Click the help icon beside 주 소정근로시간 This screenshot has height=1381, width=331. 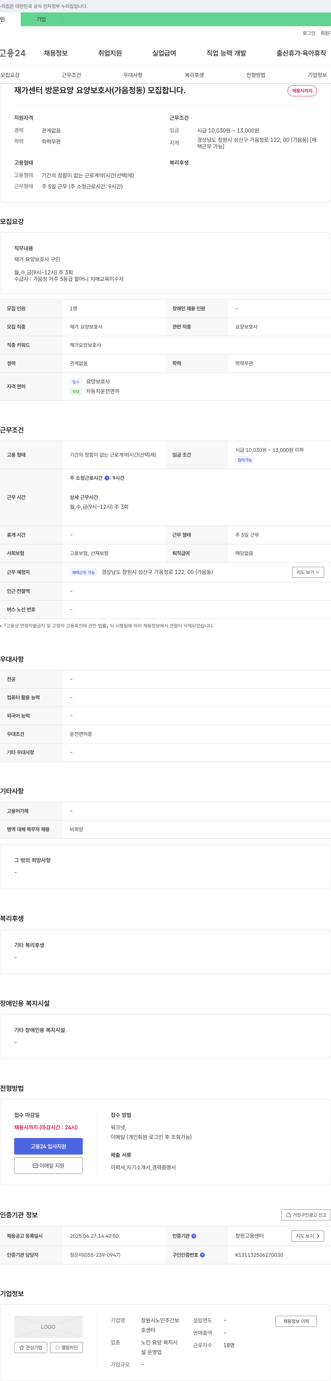pyautogui.click(x=107, y=478)
